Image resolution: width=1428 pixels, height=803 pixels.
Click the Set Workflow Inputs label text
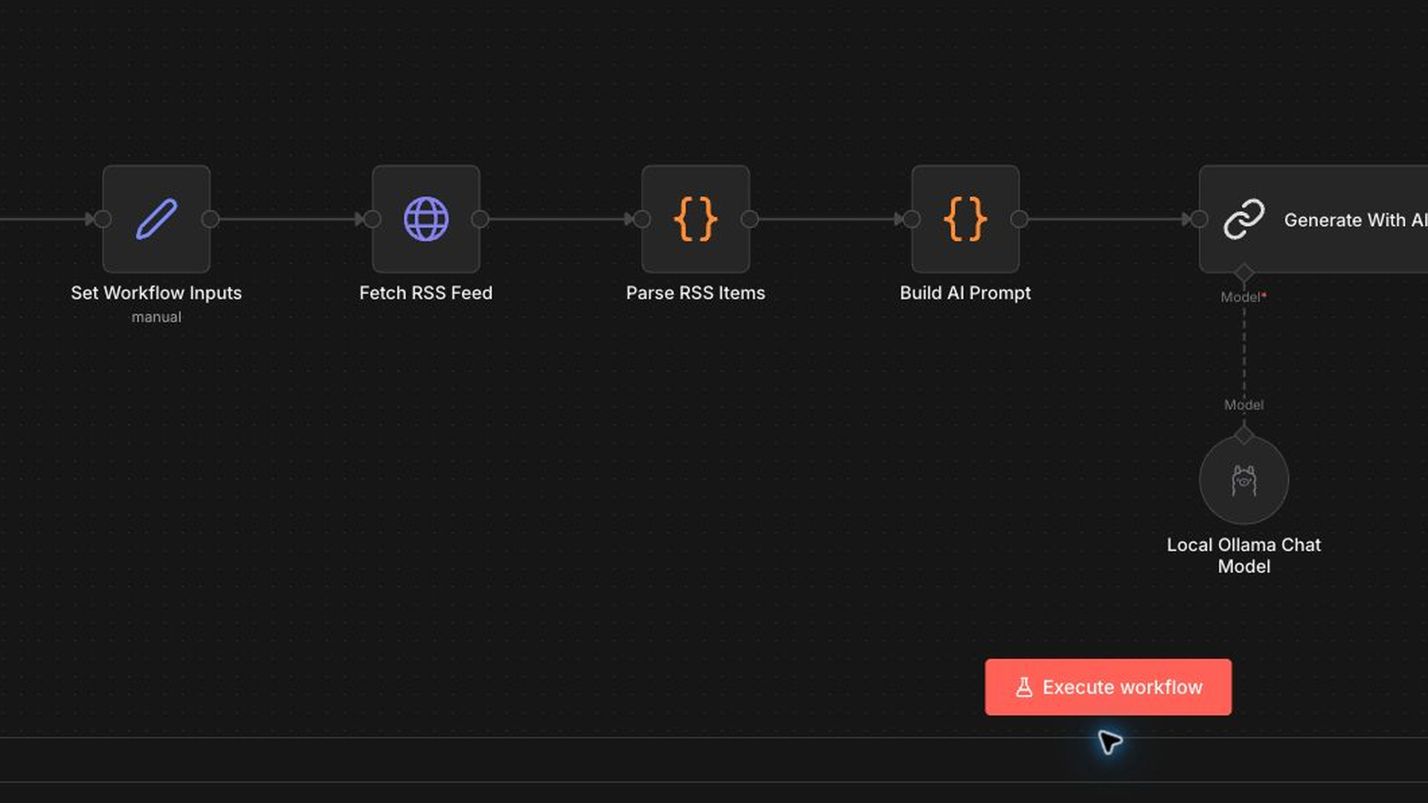(x=156, y=293)
